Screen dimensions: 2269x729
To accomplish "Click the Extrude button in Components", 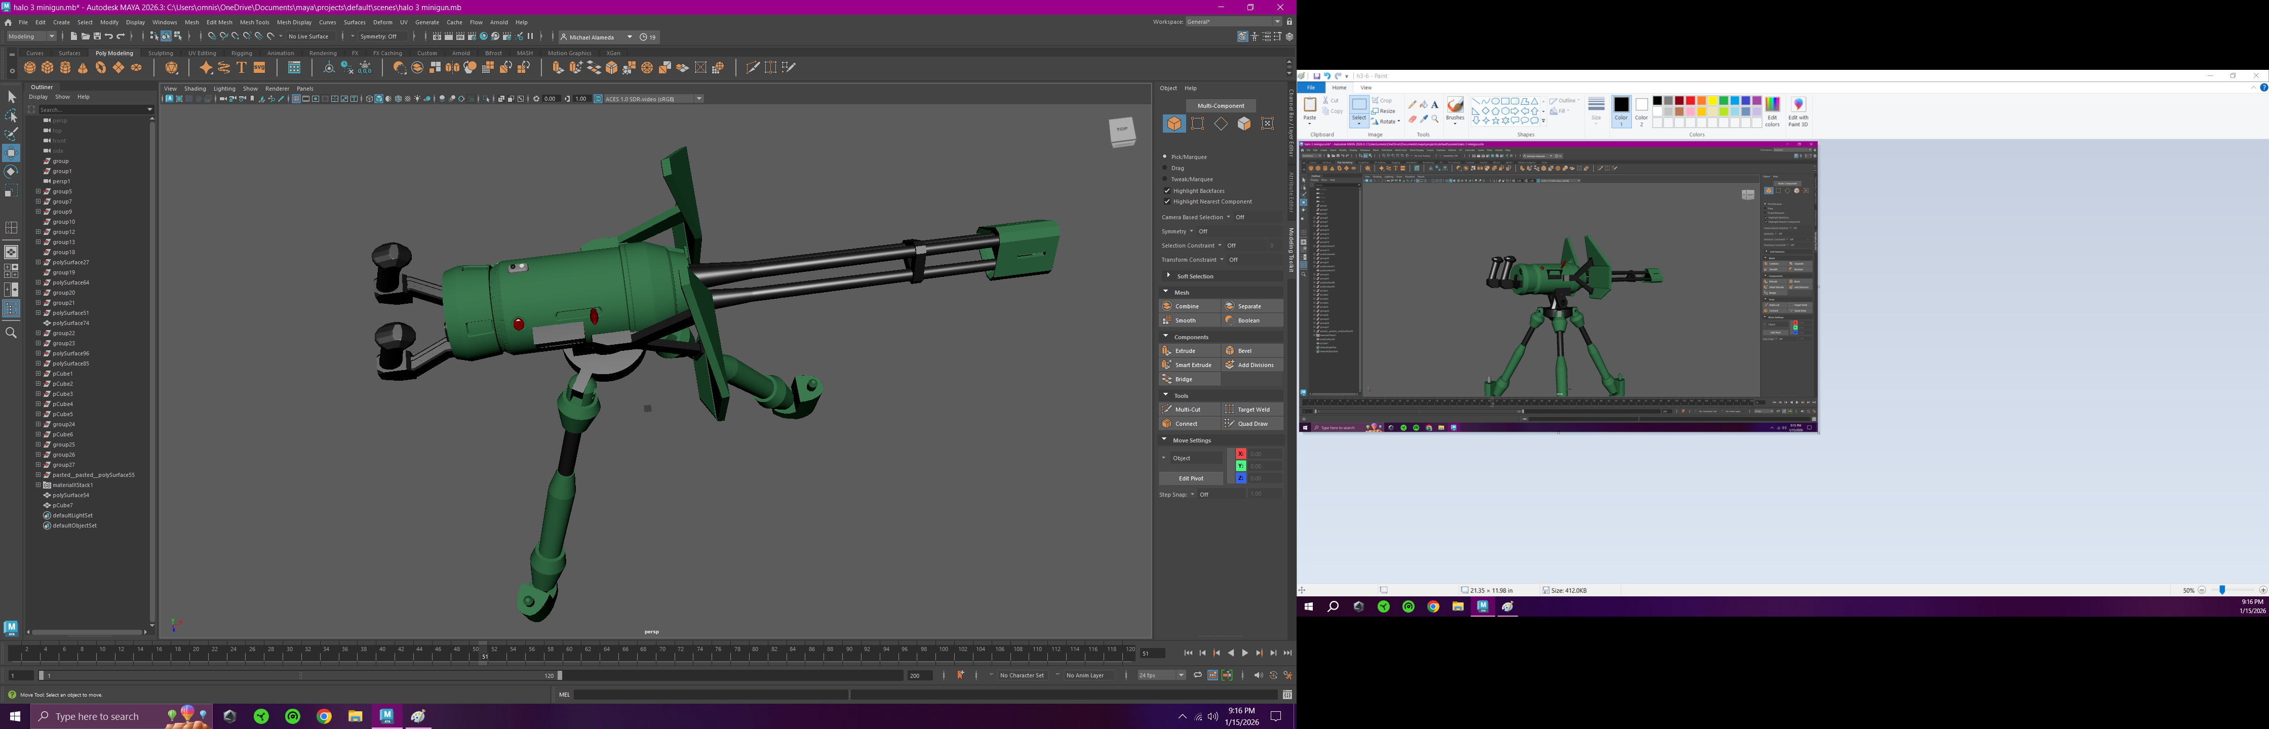I will click(x=1186, y=350).
